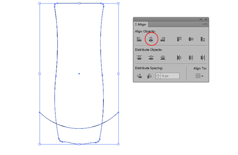Click Horizontal Distribute Left icon
This screenshot has height=155, width=238.
[x=179, y=58]
